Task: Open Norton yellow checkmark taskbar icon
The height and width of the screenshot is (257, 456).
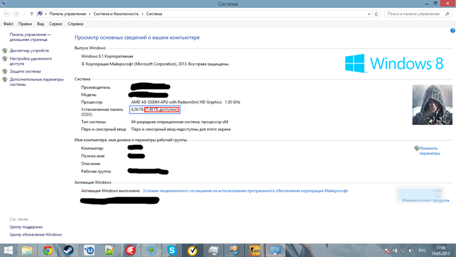Action: 193,250
